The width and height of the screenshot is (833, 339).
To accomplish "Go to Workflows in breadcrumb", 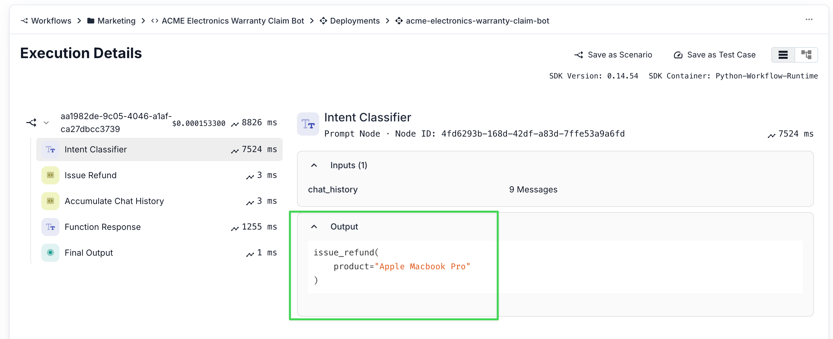I will coord(51,21).
